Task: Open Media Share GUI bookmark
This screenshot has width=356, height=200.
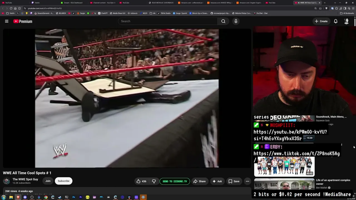Action: point(117,13)
